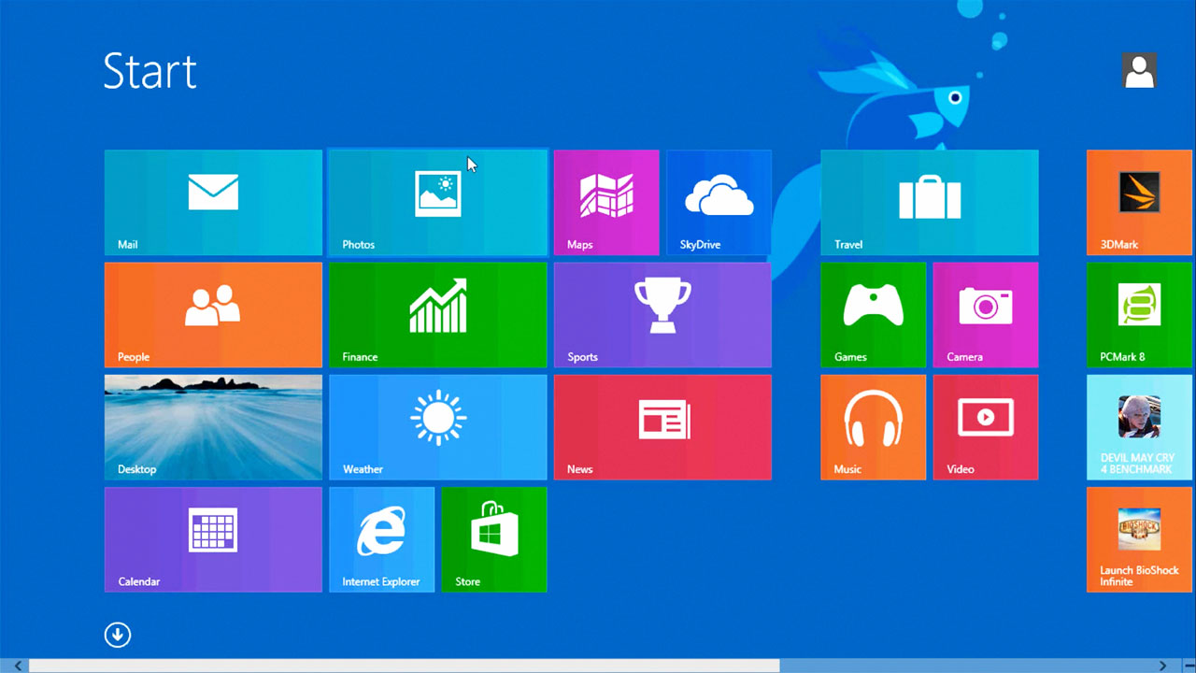Image resolution: width=1196 pixels, height=673 pixels.
Task: Open the People app
Action: pyautogui.click(x=213, y=314)
